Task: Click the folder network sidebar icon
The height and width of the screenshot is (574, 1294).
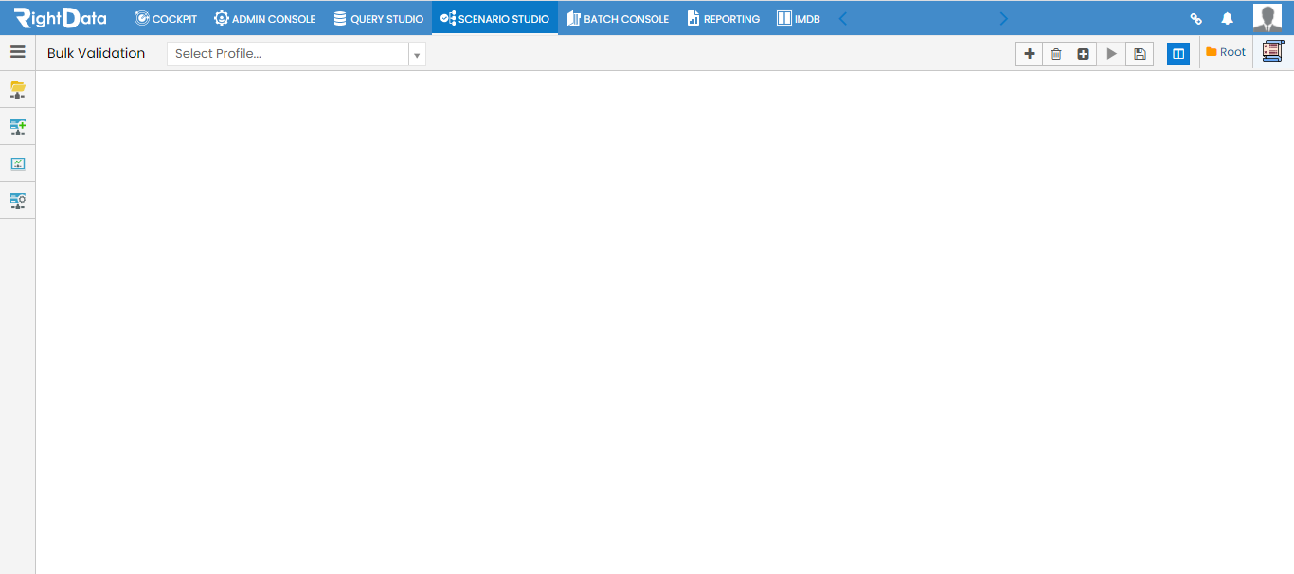Action: pyautogui.click(x=18, y=90)
